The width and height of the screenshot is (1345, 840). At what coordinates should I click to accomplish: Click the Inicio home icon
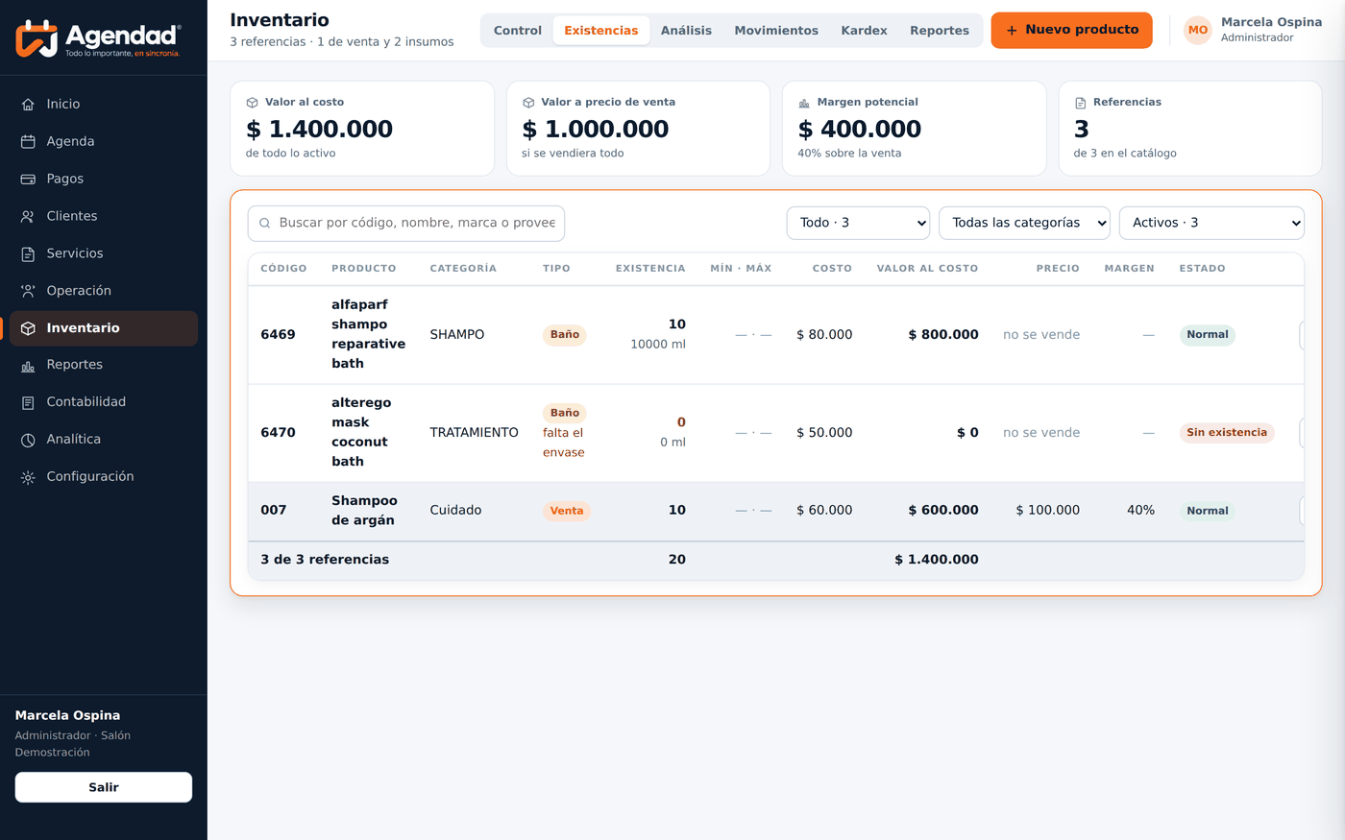(28, 105)
